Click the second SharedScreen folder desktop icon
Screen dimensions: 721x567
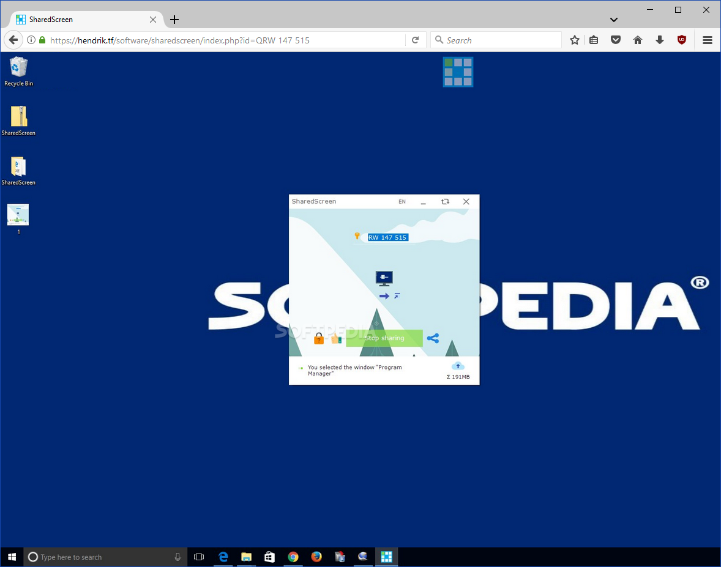[18, 171]
